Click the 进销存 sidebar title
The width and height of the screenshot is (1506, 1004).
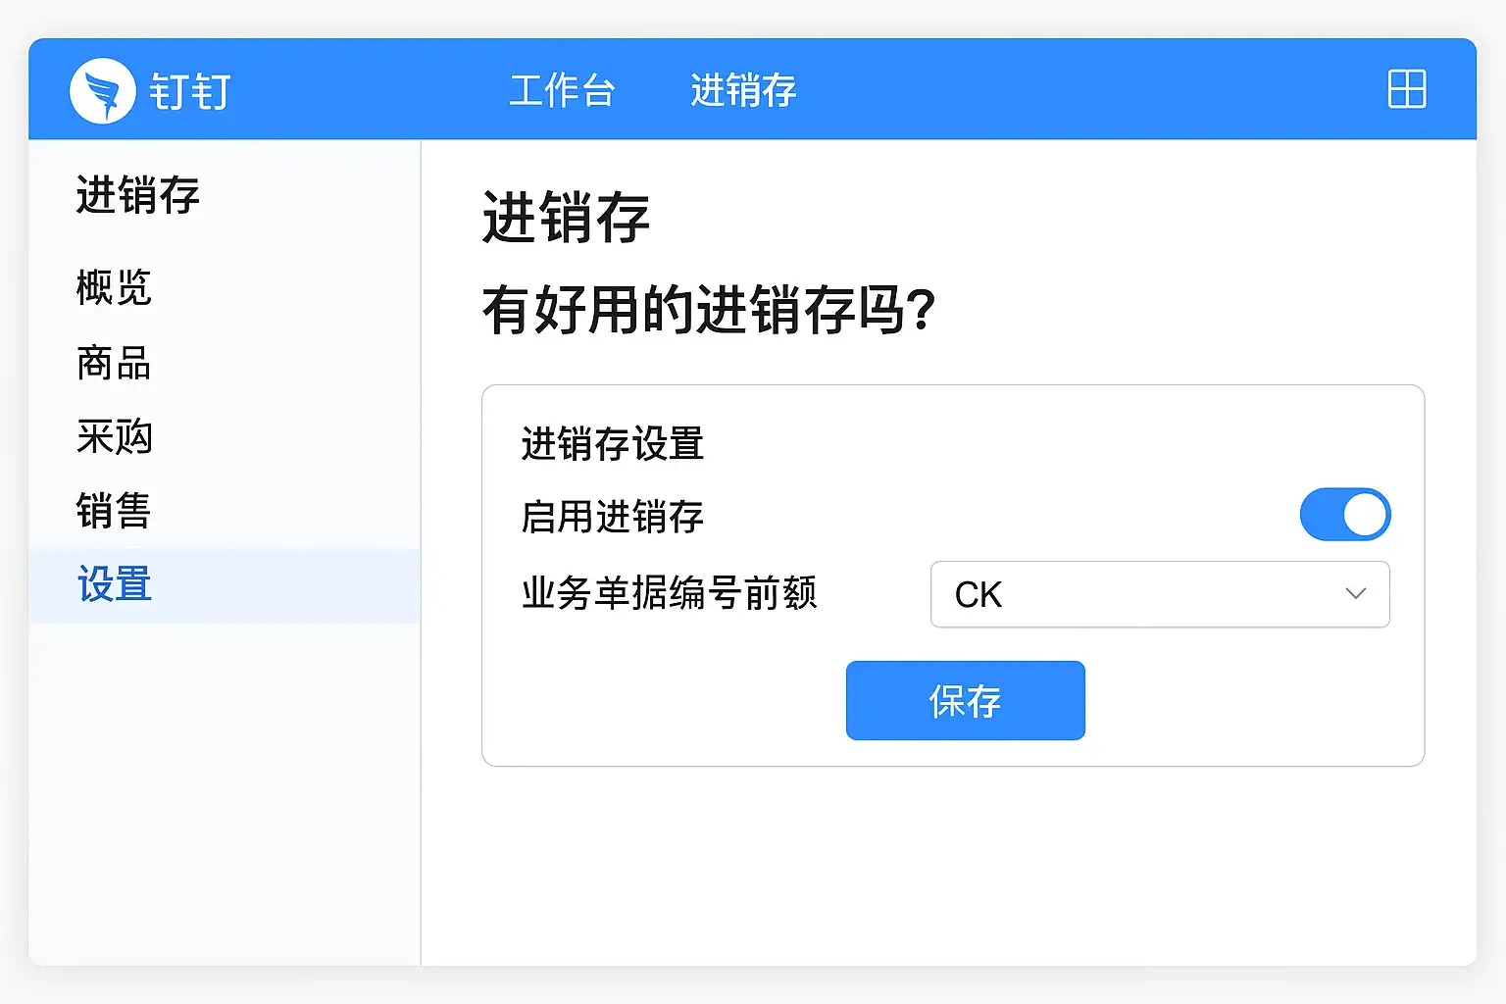click(x=138, y=195)
